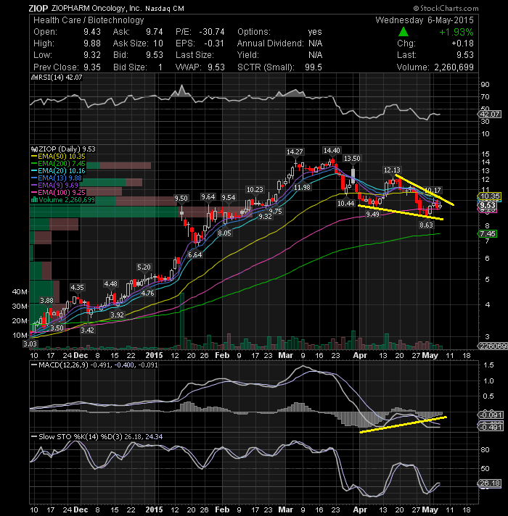Click the ZIOP (Daily) 9.53 legend label

pyautogui.click(x=63, y=149)
